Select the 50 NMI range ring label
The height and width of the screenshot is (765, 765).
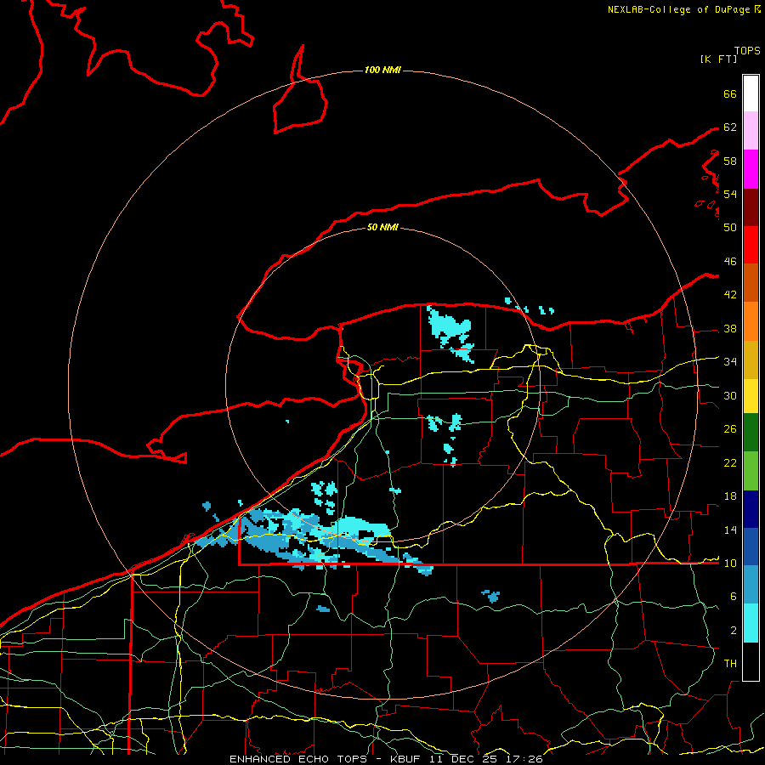(382, 227)
